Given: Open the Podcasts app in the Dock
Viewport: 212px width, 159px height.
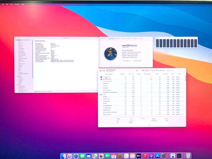Looking at the screenshot, I should 151,156.
